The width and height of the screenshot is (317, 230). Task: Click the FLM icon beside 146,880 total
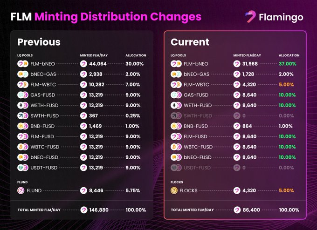pos(83,210)
